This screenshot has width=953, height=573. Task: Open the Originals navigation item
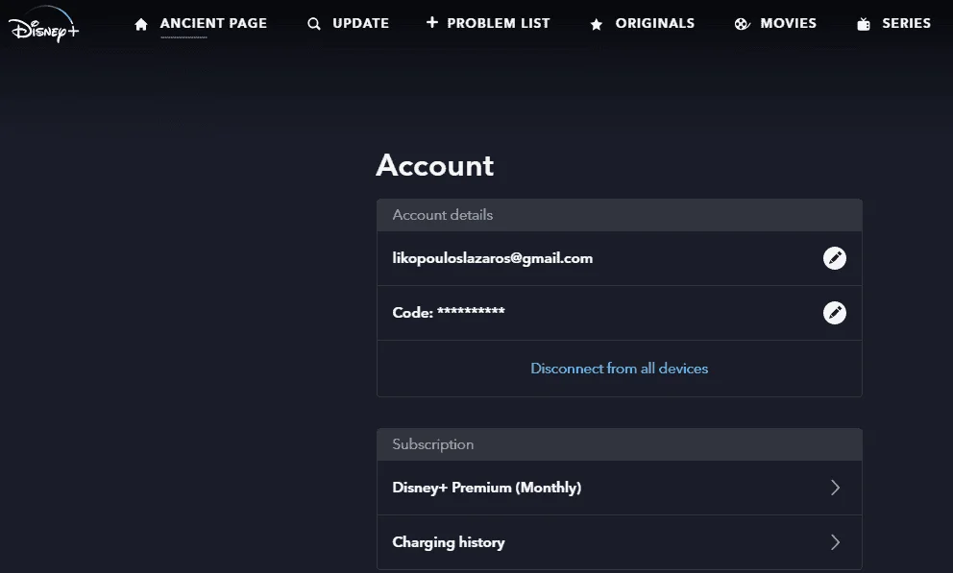pos(654,23)
